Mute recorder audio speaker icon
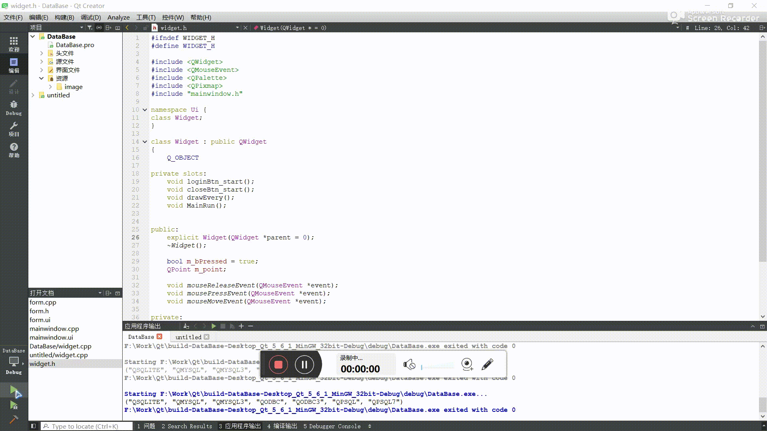The image size is (767, 431). (x=409, y=364)
